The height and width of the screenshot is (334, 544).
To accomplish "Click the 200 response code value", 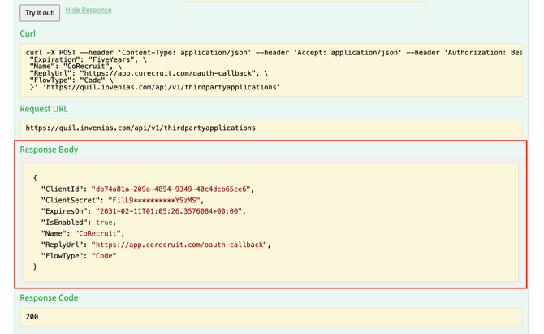I will 32,317.
